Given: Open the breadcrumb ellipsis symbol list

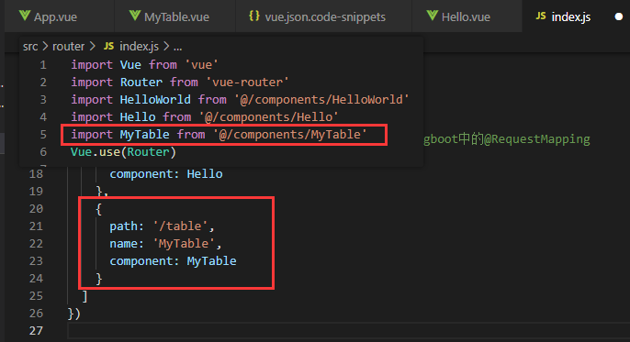Looking at the screenshot, I should click(177, 47).
